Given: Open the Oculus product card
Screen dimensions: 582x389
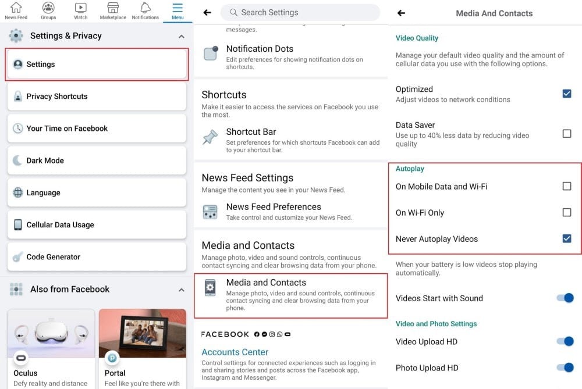Looking at the screenshot, I should click(x=51, y=349).
